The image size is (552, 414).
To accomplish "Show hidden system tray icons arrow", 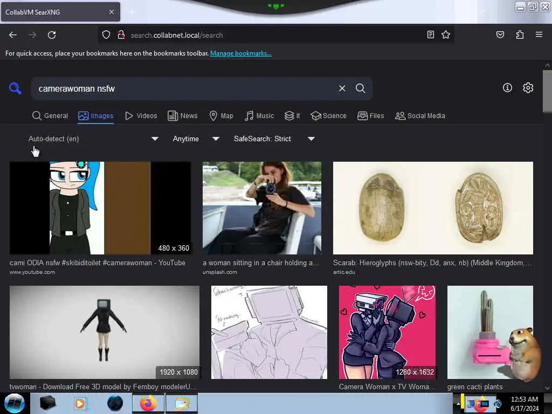I will 458,403.
